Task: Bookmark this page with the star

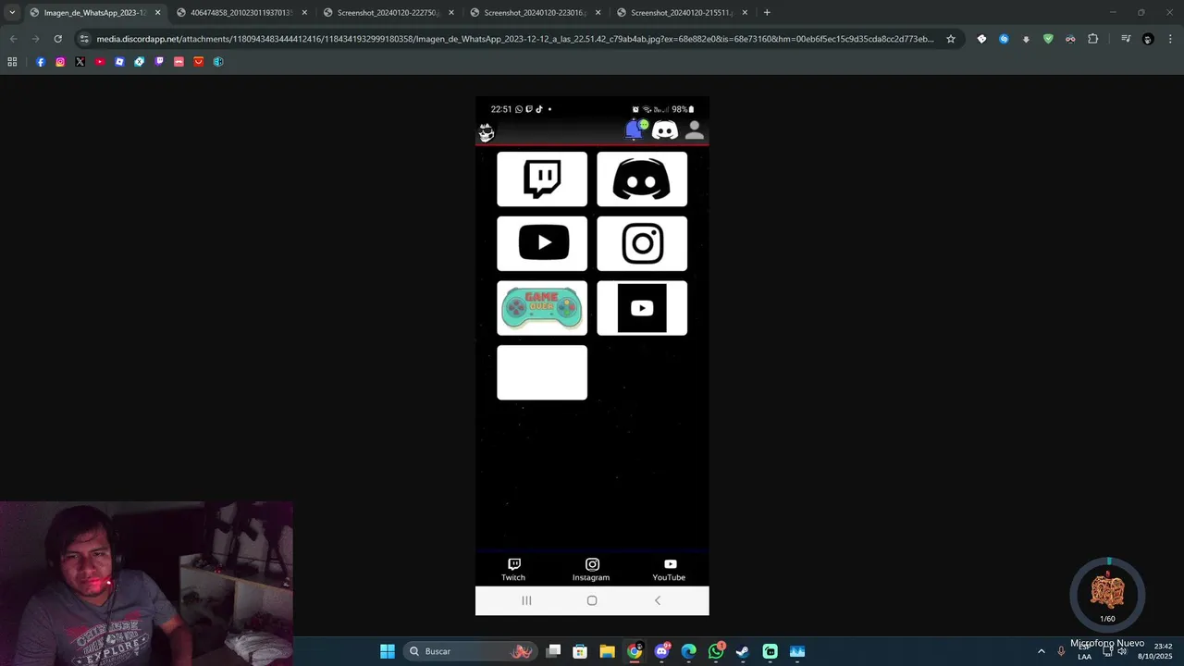Action: pos(950,39)
